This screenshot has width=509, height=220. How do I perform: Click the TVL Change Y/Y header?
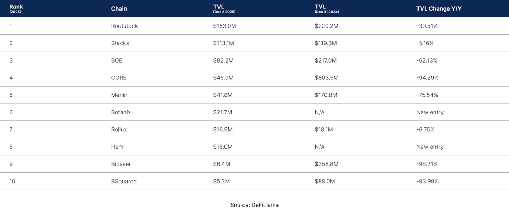[439, 9]
